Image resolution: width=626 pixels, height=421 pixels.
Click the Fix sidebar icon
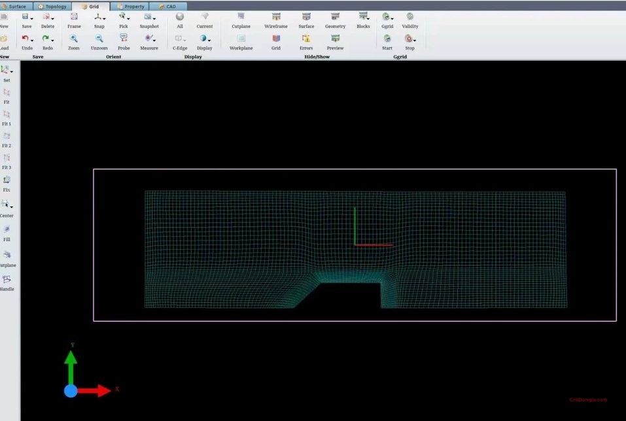coord(7,180)
